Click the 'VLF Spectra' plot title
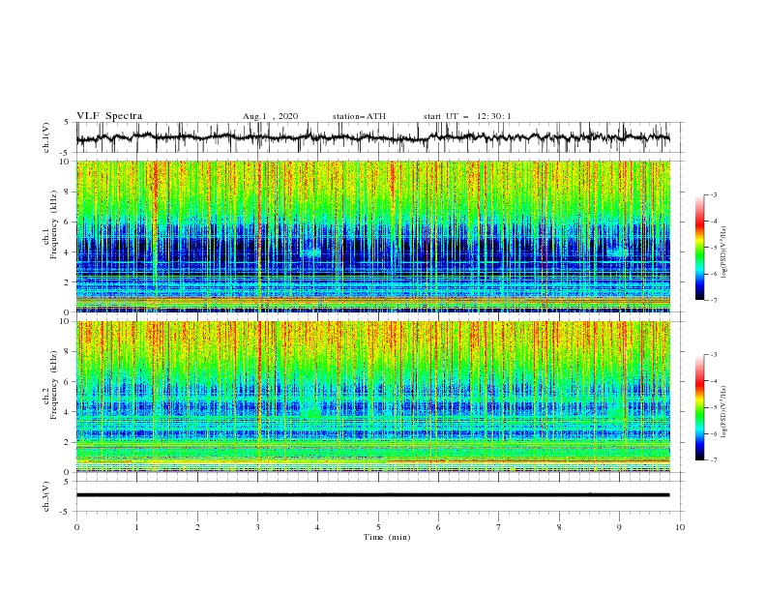This screenshot has height=592, width=766. coord(109,116)
